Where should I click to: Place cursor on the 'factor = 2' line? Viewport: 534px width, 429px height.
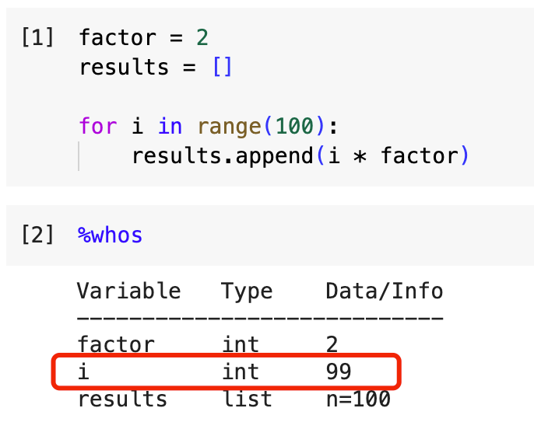[143, 37]
